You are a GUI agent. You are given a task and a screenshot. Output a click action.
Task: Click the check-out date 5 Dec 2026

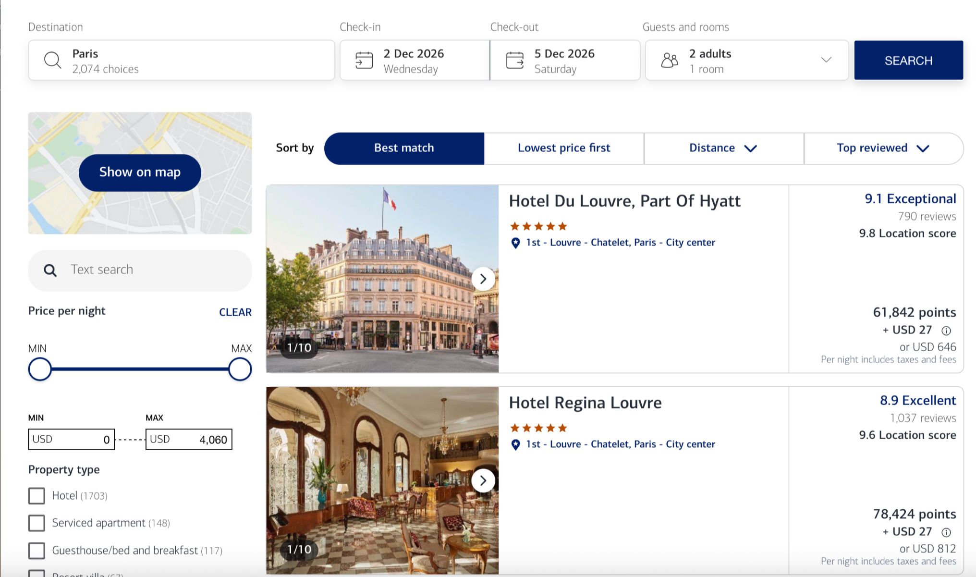click(x=565, y=60)
